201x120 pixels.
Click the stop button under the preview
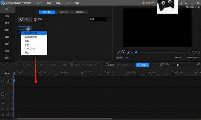coord(133,52)
